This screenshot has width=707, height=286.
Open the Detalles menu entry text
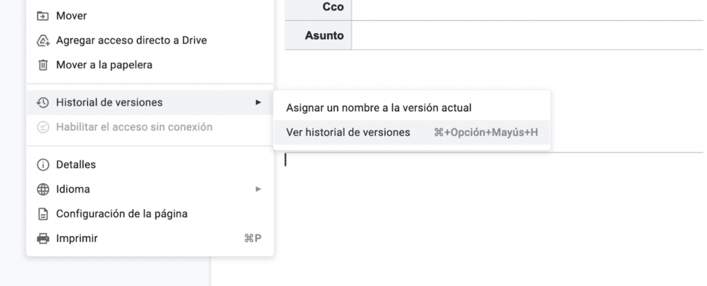tap(76, 164)
